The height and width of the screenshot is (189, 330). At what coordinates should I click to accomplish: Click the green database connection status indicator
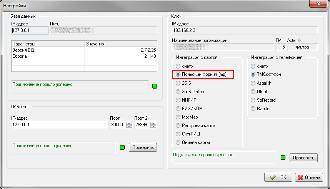tap(155, 86)
